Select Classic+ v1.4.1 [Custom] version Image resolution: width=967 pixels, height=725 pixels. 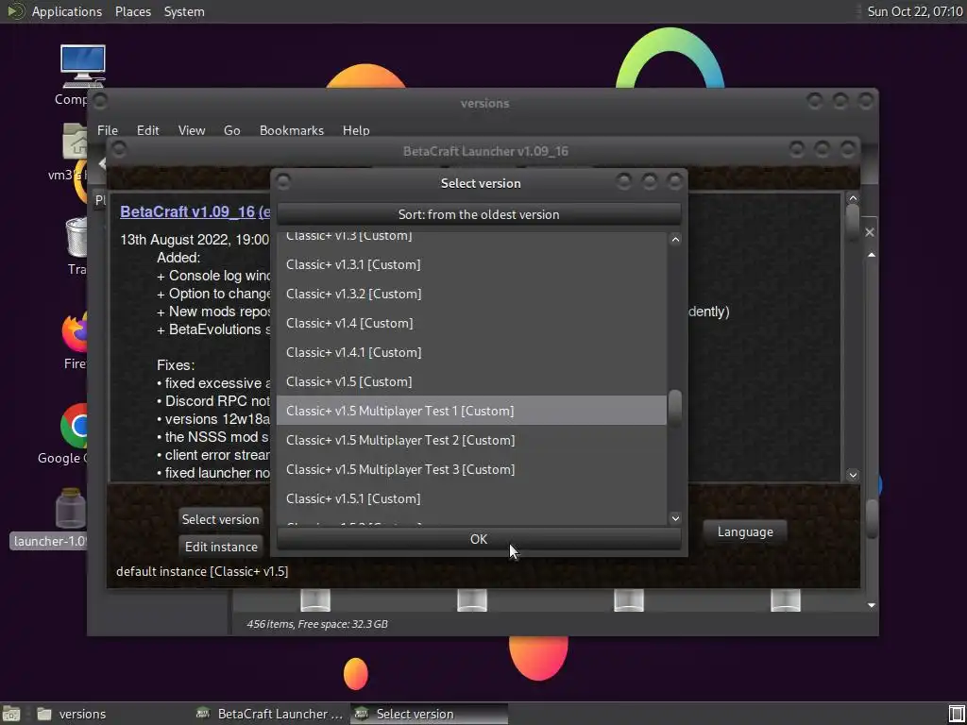pos(471,352)
